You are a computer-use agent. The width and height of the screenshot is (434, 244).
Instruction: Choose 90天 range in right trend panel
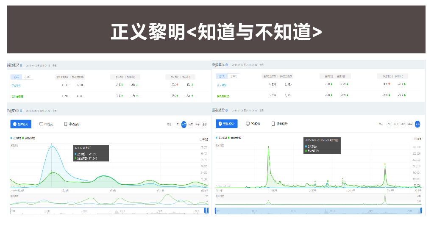coord(403,124)
